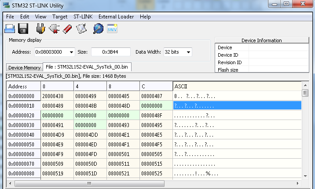The image size is (315, 189).
Task: Click the horizontal scrollbar left arrow
Action: 10,183
